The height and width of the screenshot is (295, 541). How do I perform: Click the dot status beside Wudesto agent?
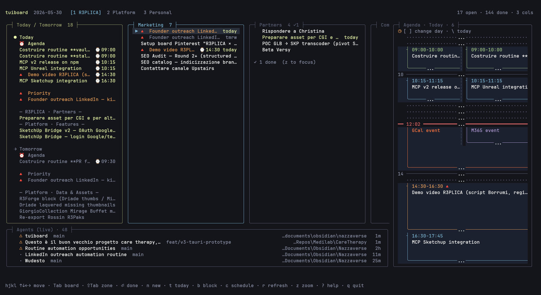click(x=21, y=261)
